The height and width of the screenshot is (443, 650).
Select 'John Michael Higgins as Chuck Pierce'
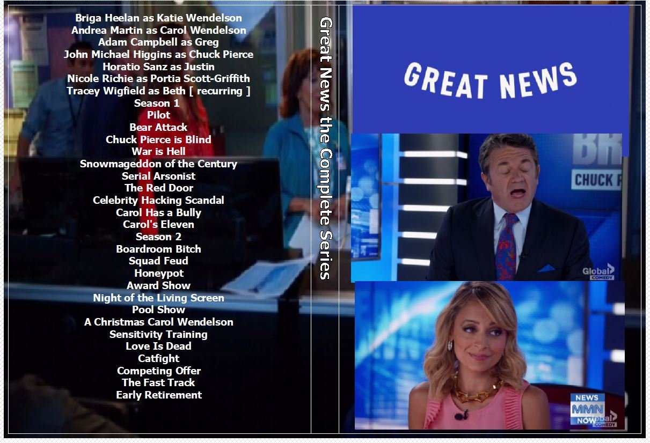tap(158, 55)
